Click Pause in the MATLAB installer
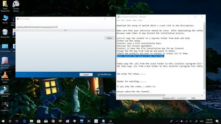The width and height of the screenshot is (221, 124). point(109,38)
